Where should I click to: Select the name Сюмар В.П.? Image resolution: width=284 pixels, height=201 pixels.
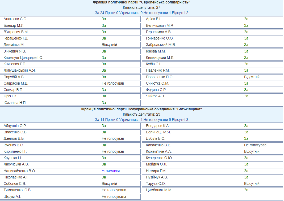13,90
